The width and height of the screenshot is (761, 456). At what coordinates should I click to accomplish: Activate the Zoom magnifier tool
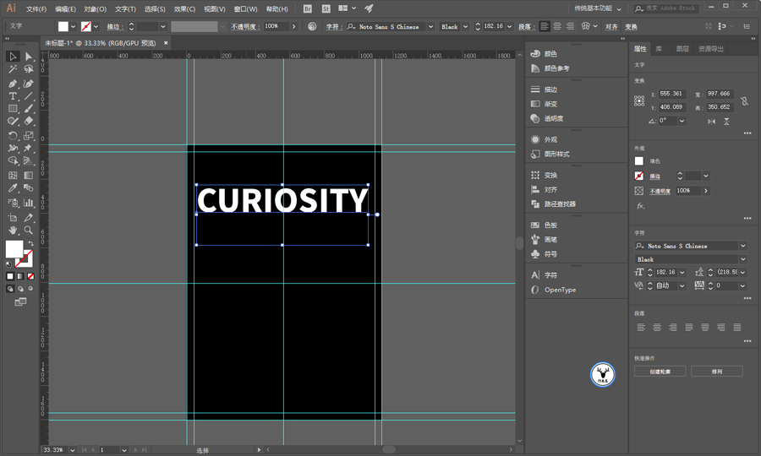[29, 230]
